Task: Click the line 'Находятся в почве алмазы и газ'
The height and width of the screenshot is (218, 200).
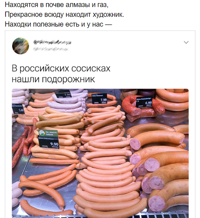Action: click(57, 5)
